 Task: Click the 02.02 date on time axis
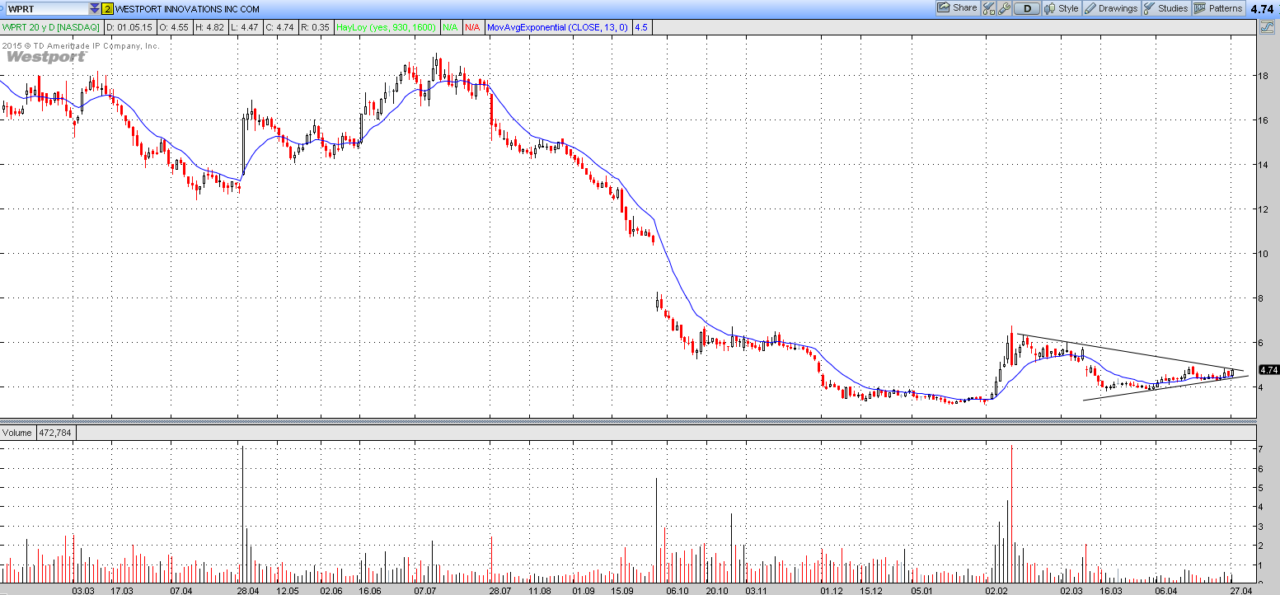pos(996,590)
